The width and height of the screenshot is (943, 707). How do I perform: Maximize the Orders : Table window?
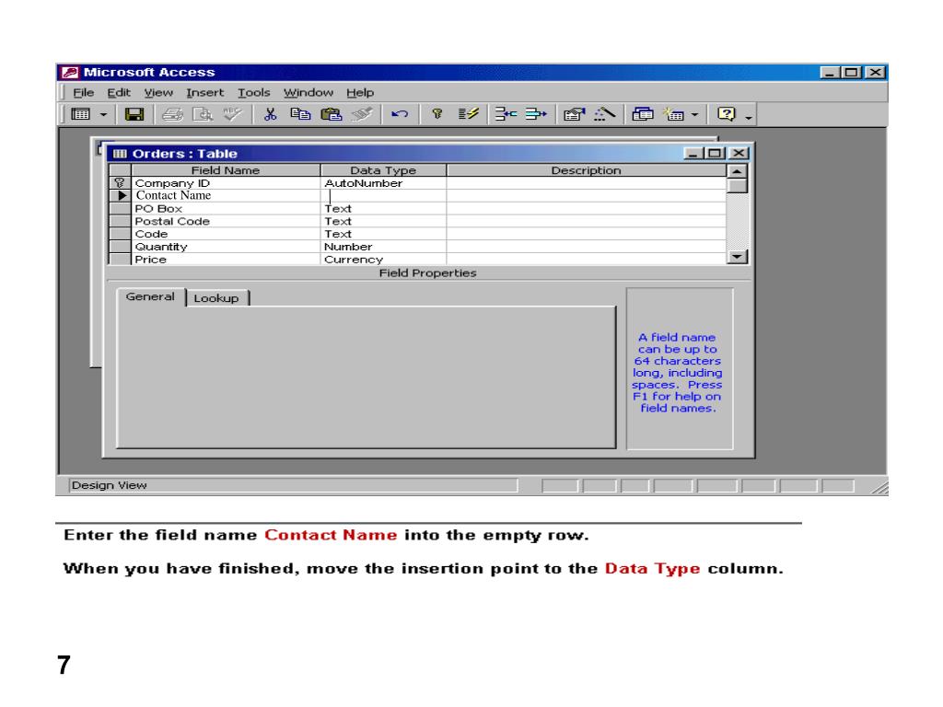coord(715,154)
